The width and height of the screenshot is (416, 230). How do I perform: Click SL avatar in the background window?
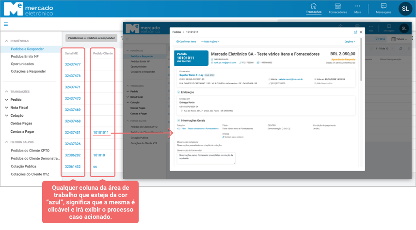404,29
